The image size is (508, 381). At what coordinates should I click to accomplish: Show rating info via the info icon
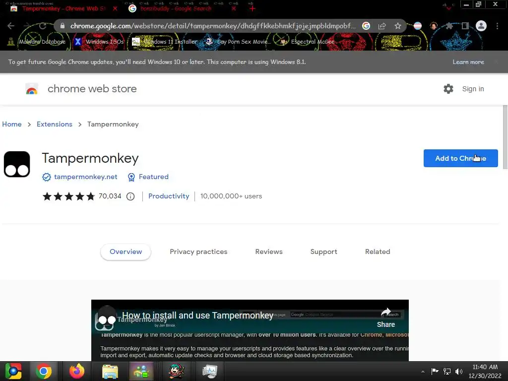pyautogui.click(x=130, y=196)
